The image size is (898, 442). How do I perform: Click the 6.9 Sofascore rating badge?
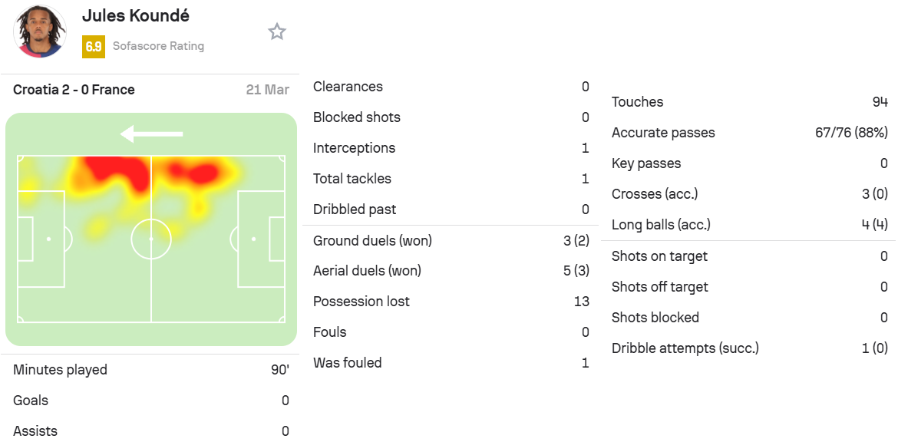(x=94, y=46)
